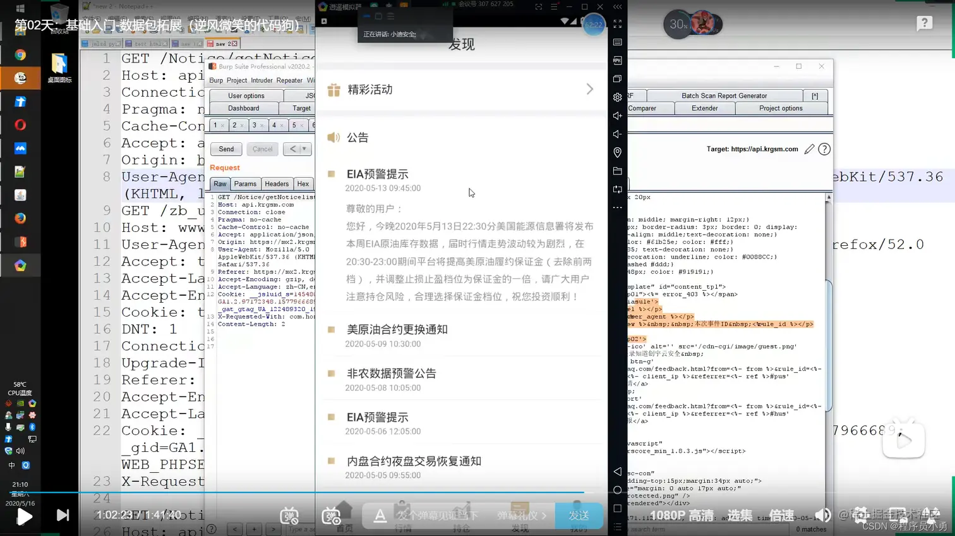Open Burp history back dropdown arrow
This screenshot has width=955, height=536.
304,149
